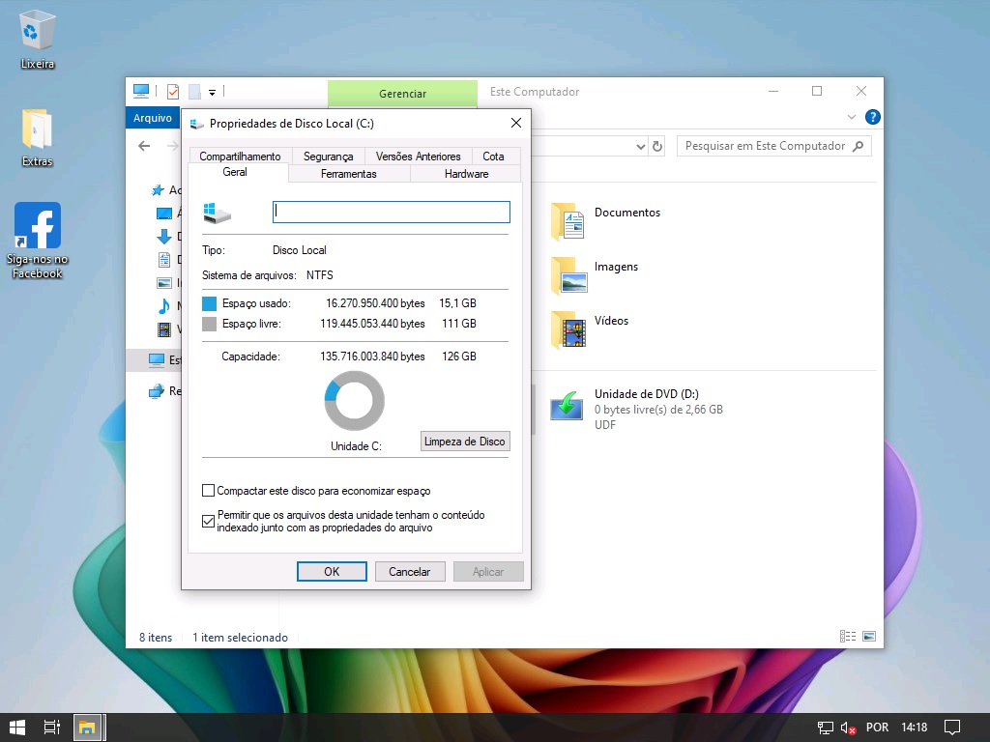Select the Gerenciar ribbon tab
The width and height of the screenshot is (990, 742).
(402, 94)
